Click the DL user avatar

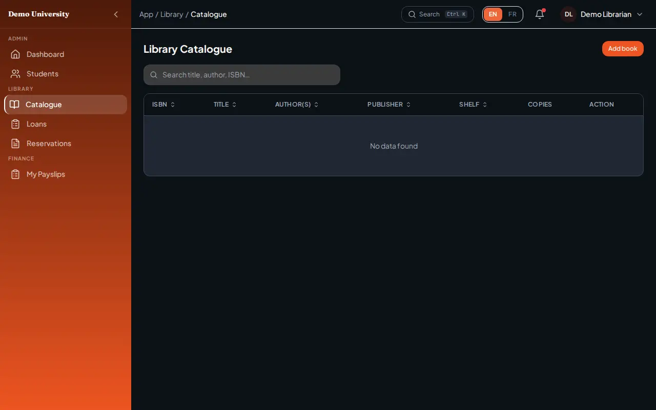568,14
